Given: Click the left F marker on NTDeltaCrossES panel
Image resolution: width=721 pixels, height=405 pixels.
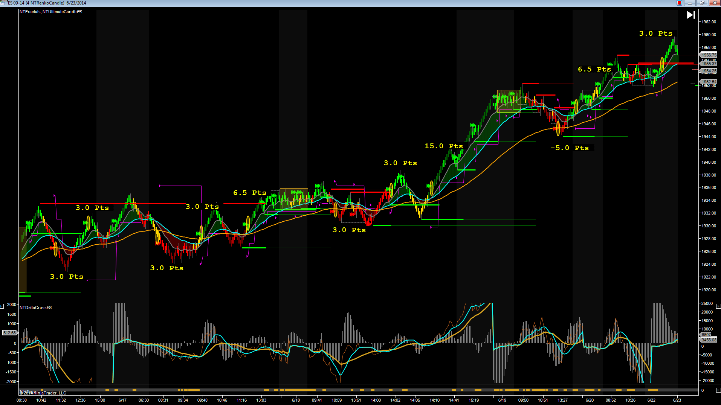Looking at the screenshot, I should pyautogui.click(x=2, y=306).
